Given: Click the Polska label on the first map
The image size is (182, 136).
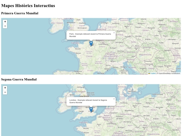Looking at the screenshot, I should (x=145, y=30).
